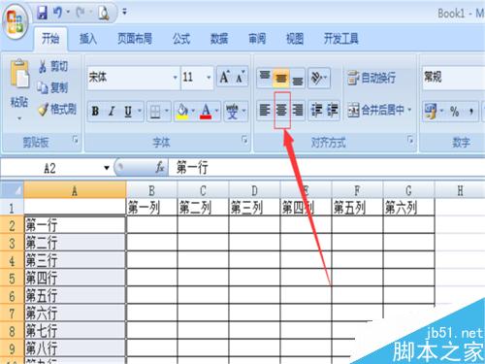This screenshot has width=485, height=364.
Task: Apply yellow fill color
Action: coord(182,112)
